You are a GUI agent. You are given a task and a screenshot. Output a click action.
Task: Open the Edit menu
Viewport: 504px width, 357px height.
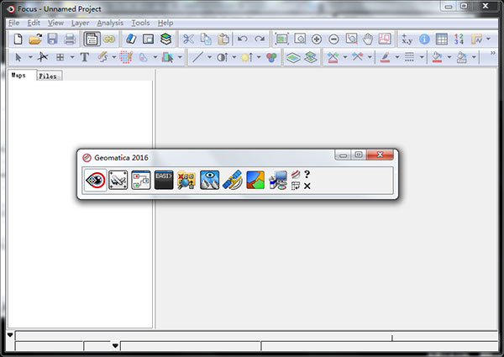coord(34,24)
